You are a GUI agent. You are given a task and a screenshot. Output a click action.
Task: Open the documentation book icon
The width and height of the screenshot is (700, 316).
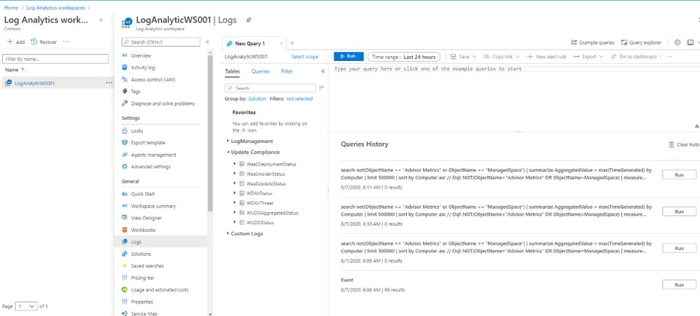coord(690,43)
